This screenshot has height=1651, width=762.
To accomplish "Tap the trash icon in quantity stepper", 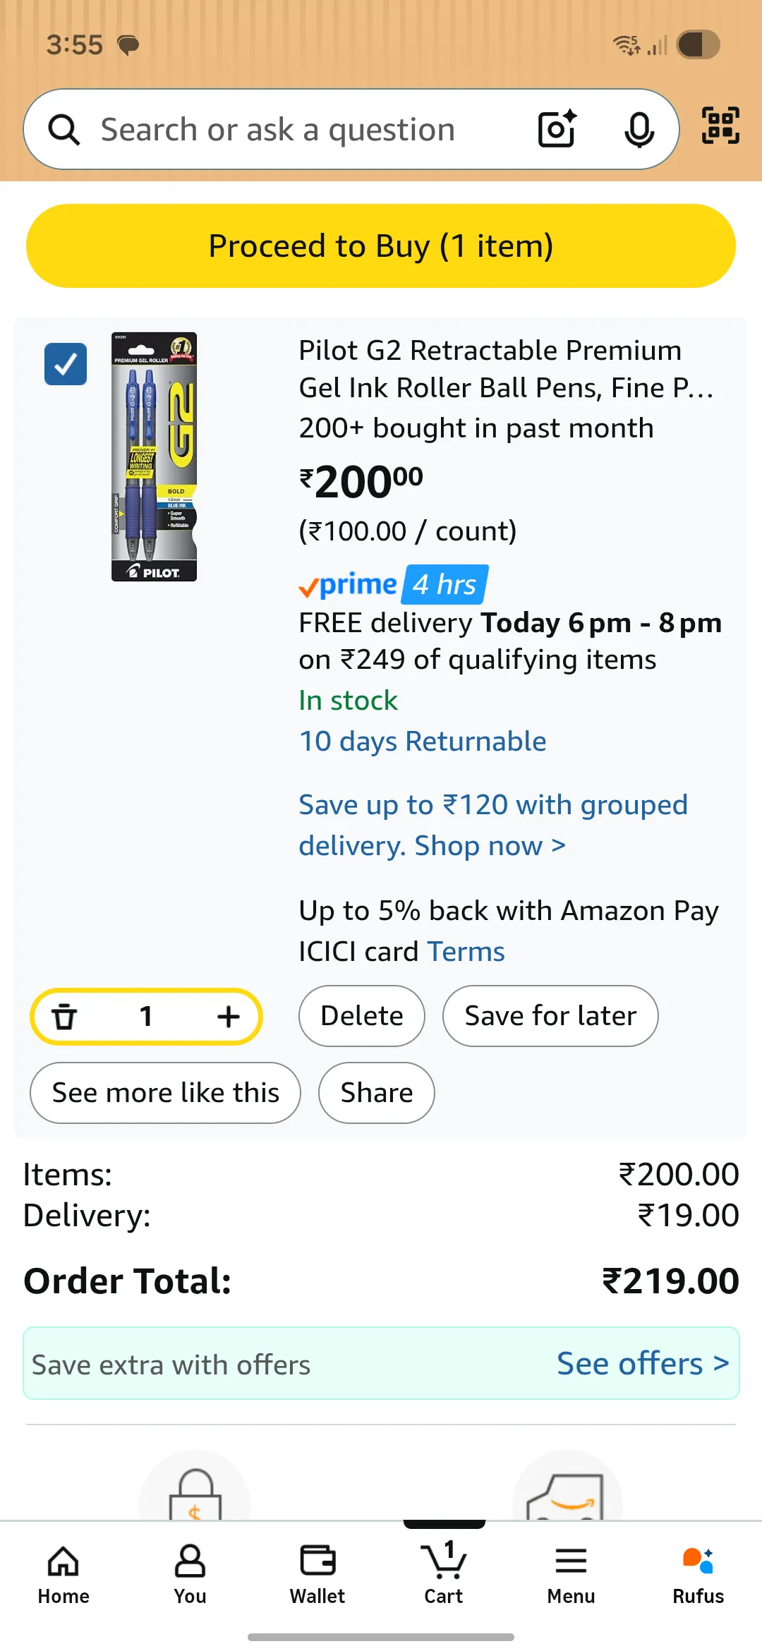I will click(64, 1017).
